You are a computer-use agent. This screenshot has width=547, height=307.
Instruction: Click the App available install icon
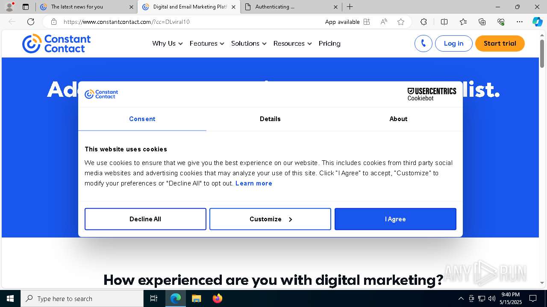click(367, 22)
